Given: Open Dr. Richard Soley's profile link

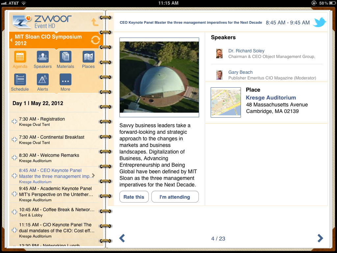Looking at the screenshot, I should click(x=246, y=51).
